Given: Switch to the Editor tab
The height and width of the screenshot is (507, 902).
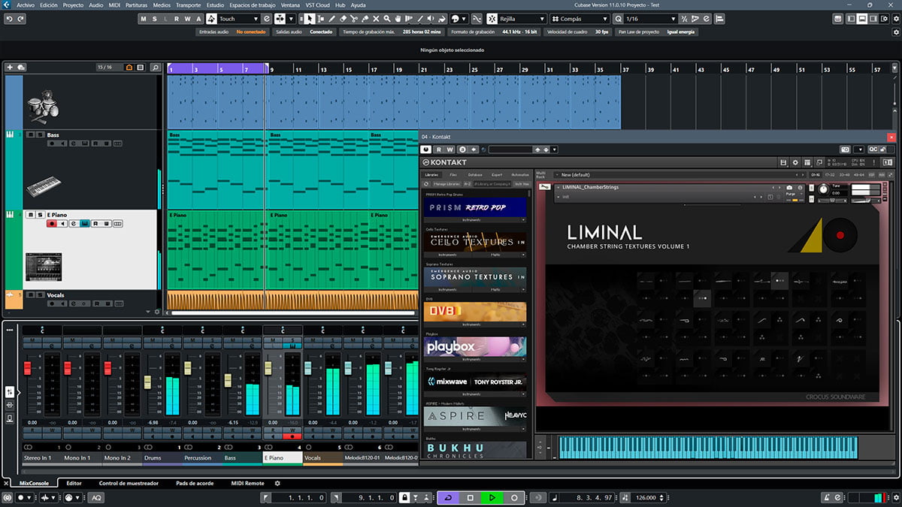Looking at the screenshot, I should click(x=74, y=483).
